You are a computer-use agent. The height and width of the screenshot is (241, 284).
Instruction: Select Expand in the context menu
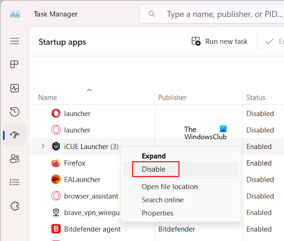pos(153,156)
